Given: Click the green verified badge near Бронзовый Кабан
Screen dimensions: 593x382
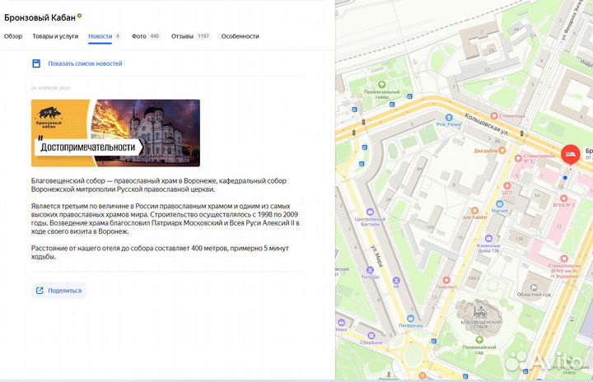Looking at the screenshot, I should point(79,16).
